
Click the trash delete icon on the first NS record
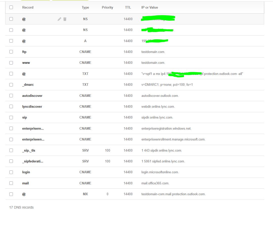click(x=65, y=19)
